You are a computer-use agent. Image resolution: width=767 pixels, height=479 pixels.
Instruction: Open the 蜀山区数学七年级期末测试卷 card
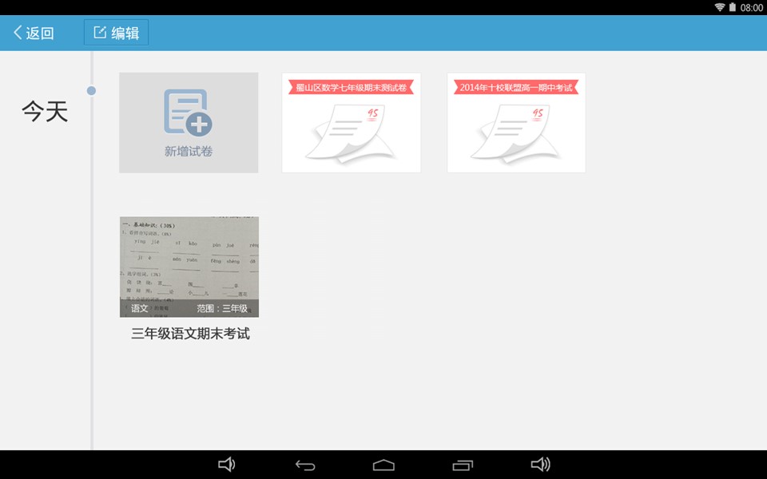click(x=352, y=123)
